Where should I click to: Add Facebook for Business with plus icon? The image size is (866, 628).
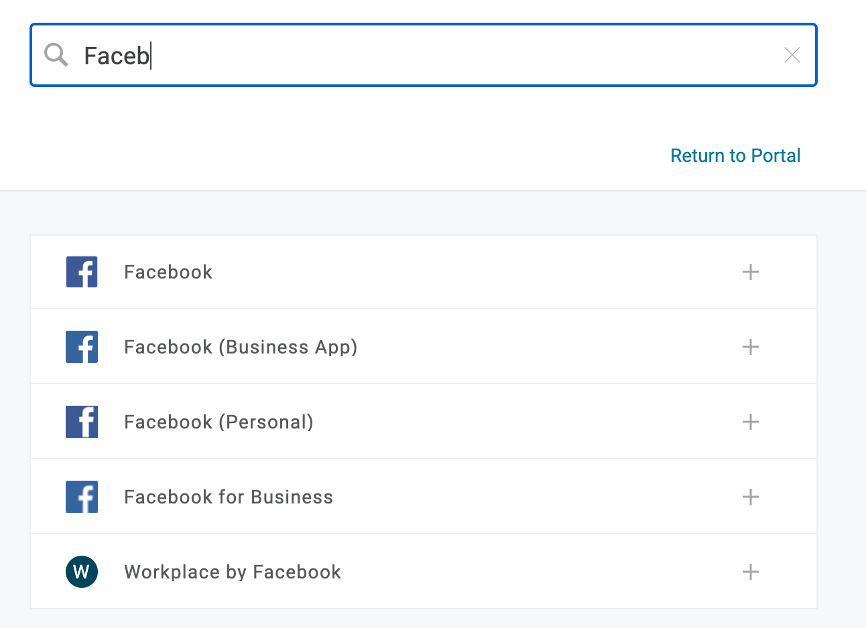(751, 497)
